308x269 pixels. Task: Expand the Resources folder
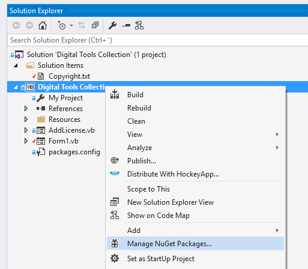[26, 119]
